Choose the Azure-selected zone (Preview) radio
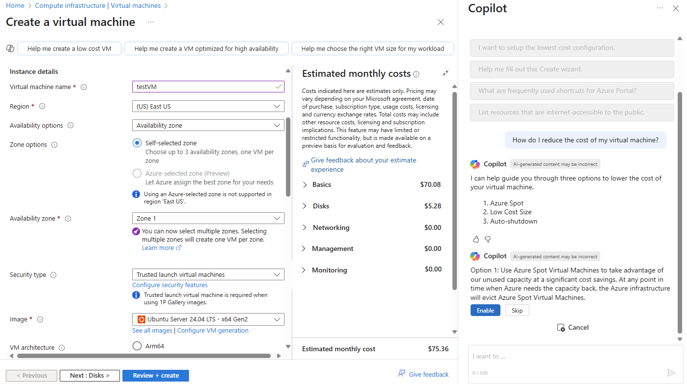 137,173
